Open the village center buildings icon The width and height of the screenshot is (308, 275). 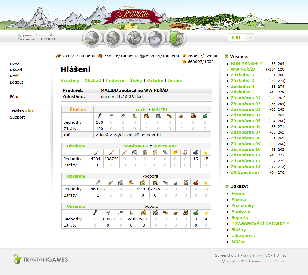(x=113, y=38)
